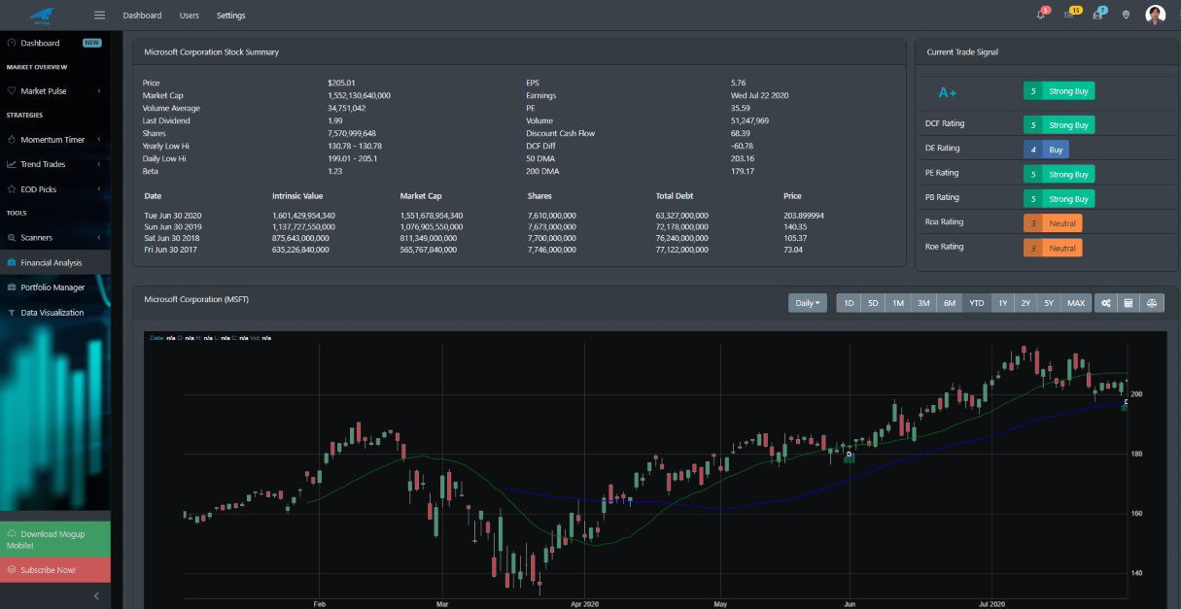Click the Sat Jun 30 2018 date cell
This screenshot has height=609, width=1181.
click(173, 239)
